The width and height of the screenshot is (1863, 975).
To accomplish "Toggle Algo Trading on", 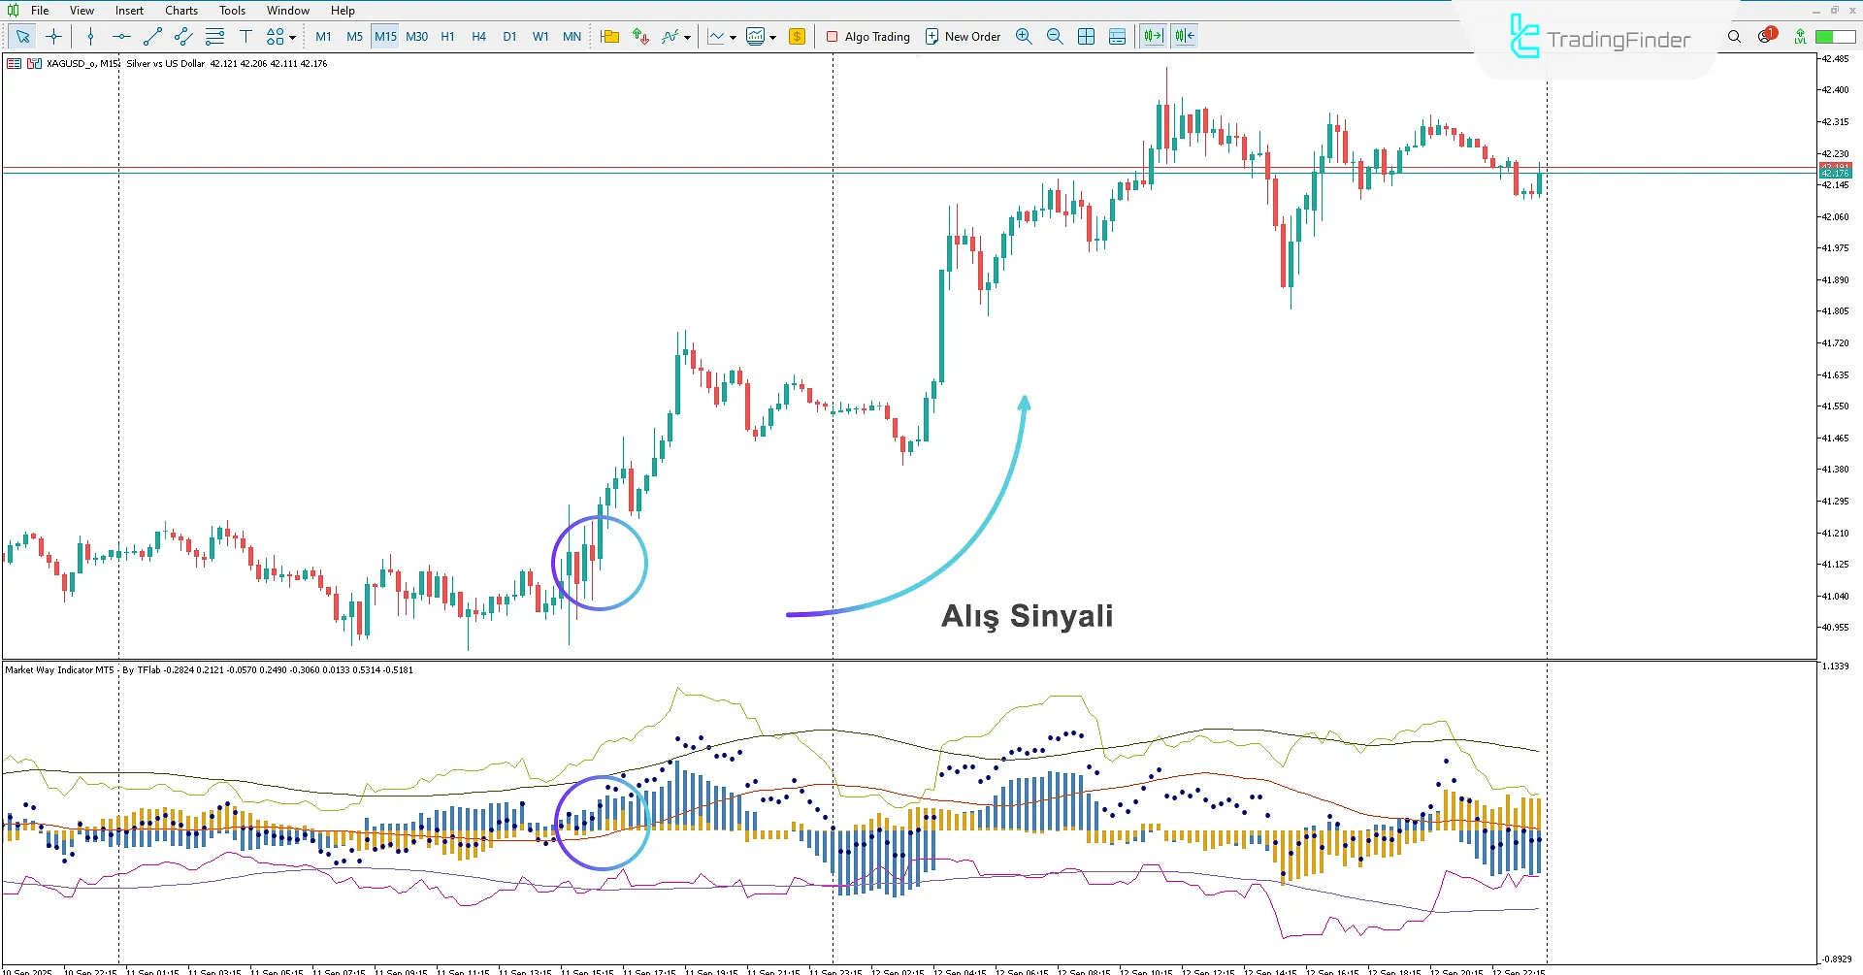I will (x=868, y=36).
